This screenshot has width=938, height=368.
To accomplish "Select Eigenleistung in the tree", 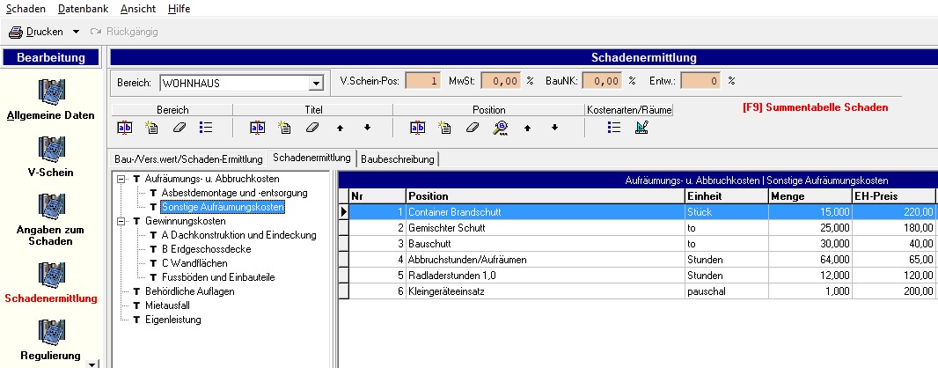I will pyautogui.click(x=172, y=320).
